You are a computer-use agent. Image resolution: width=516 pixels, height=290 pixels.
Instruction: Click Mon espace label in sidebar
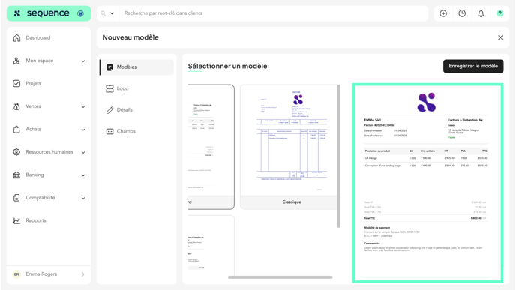40,61
